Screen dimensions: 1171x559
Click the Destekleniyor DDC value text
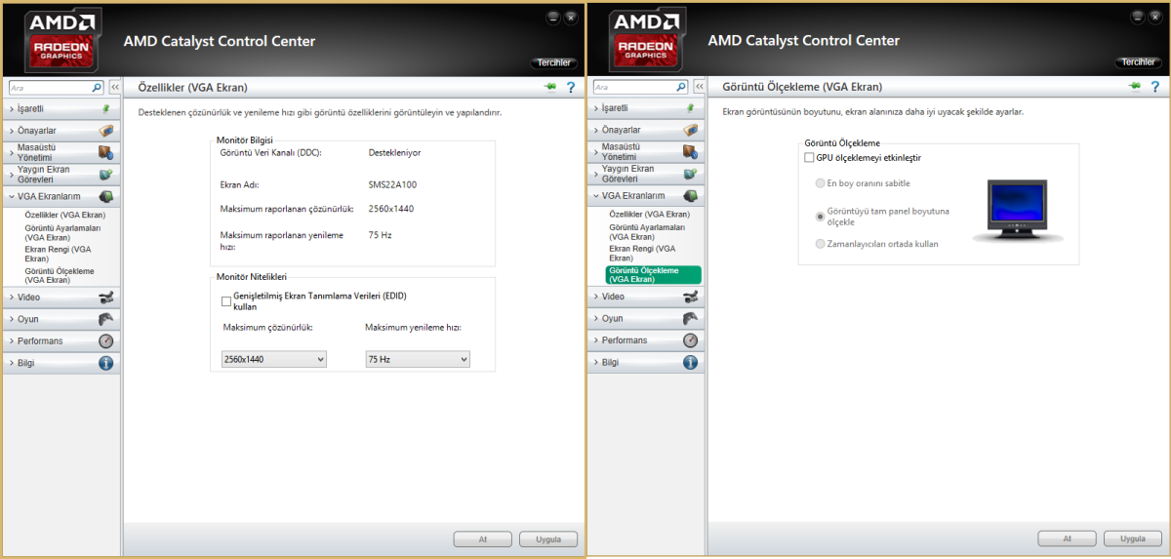pos(394,152)
